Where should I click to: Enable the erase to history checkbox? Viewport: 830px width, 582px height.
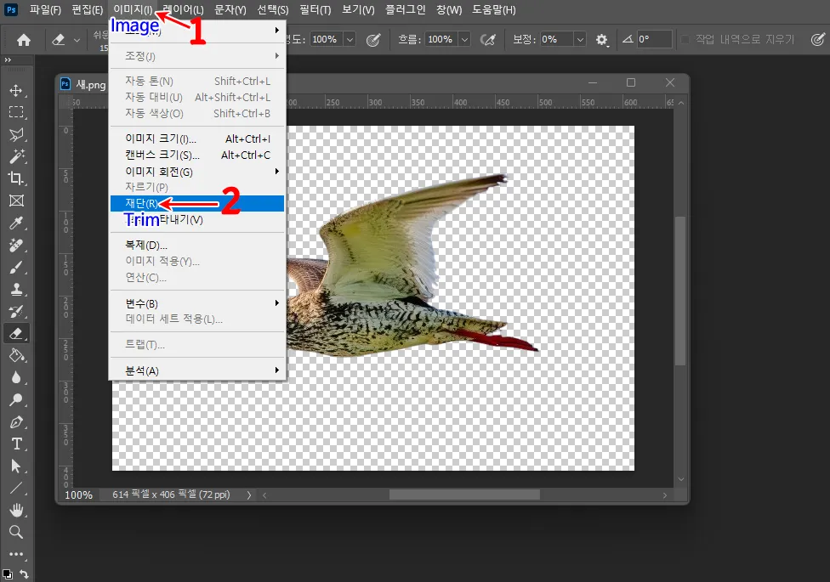pos(685,40)
